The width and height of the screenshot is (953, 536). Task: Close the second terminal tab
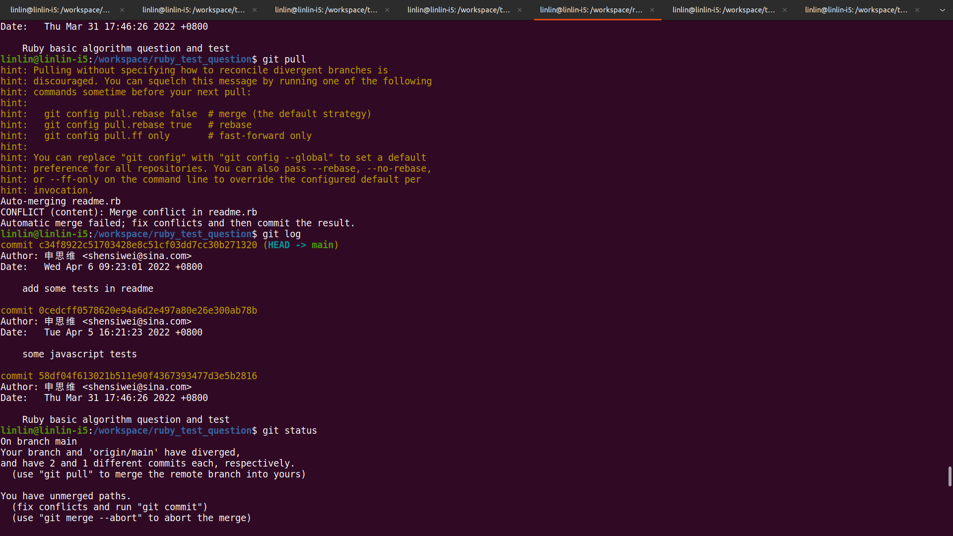[x=255, y=10]
